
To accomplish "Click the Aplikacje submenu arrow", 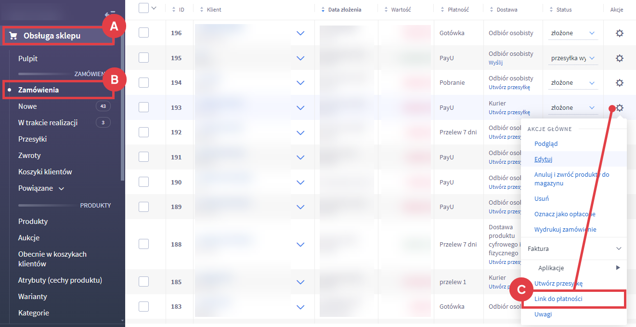I will (618, 268).
